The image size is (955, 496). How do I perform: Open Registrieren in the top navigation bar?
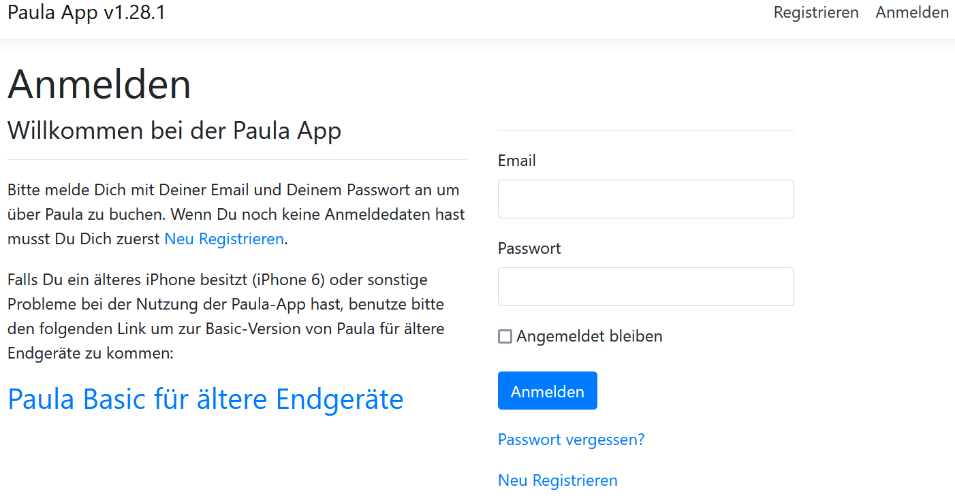point(815,12)
